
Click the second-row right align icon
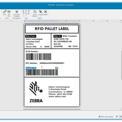29,13
